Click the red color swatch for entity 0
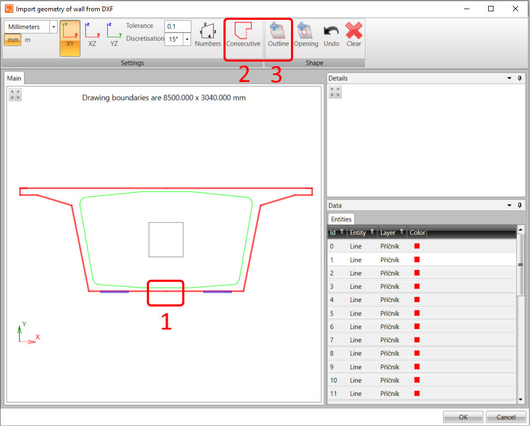The height and width of the screenshot is (426, 530). (416, 246)
